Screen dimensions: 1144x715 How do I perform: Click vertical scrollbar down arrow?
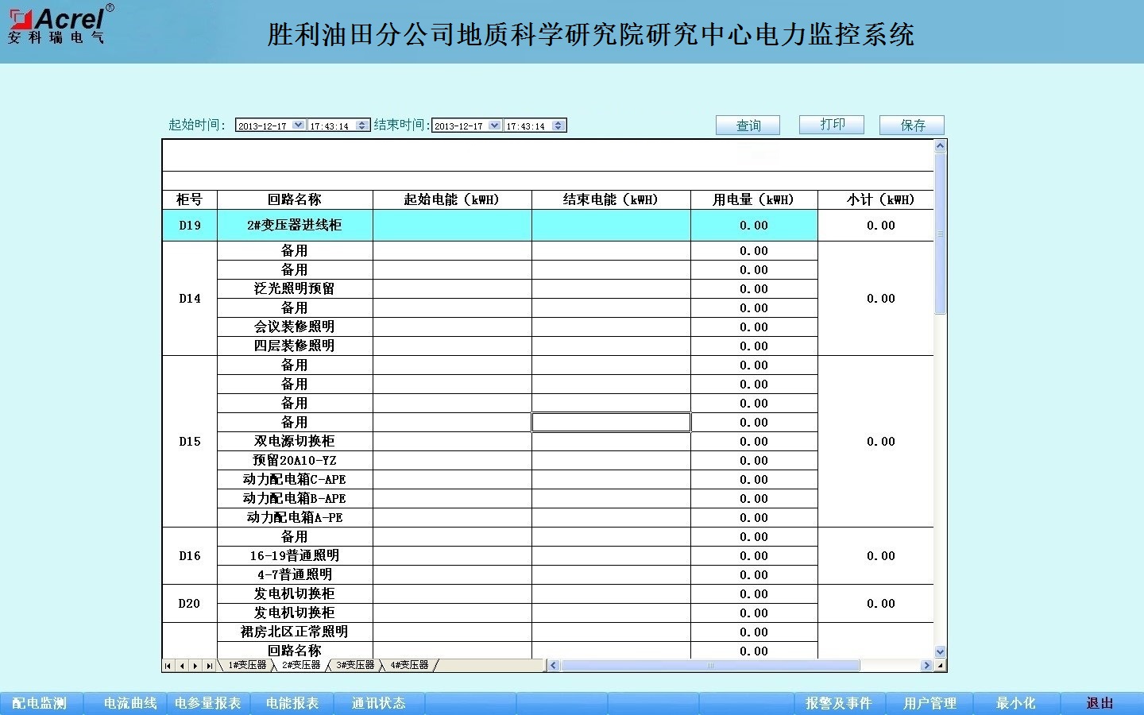tap(941, 651)
